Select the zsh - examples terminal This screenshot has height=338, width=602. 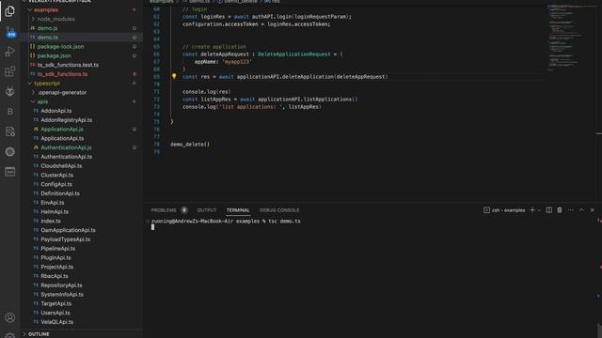[504, 210]
